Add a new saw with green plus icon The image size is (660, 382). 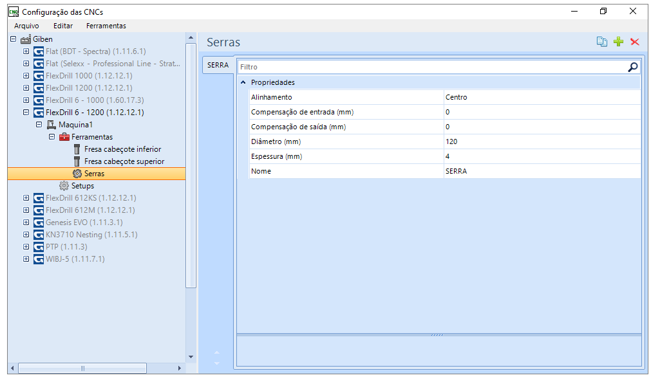point(618,42)
